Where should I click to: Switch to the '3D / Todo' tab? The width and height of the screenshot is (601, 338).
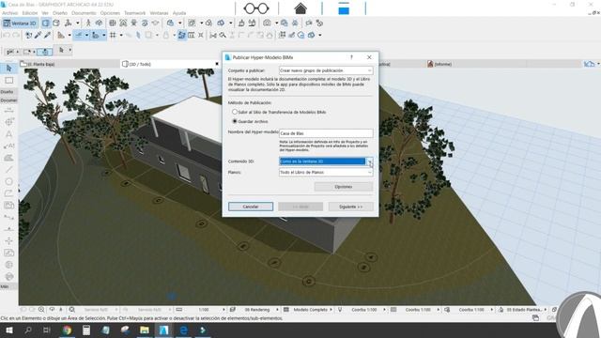click(170, 64)
